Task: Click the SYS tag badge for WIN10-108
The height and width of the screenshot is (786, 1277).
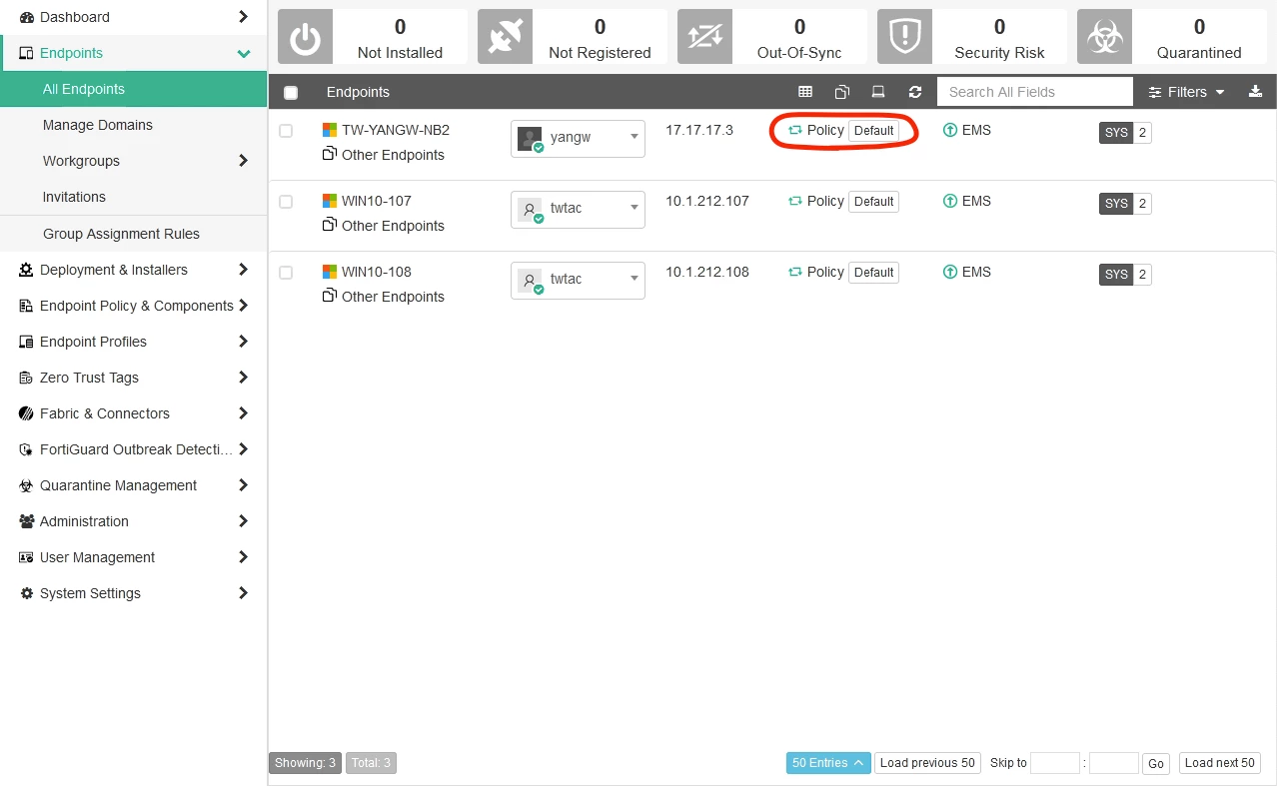Action: (x=1116, y=275)
